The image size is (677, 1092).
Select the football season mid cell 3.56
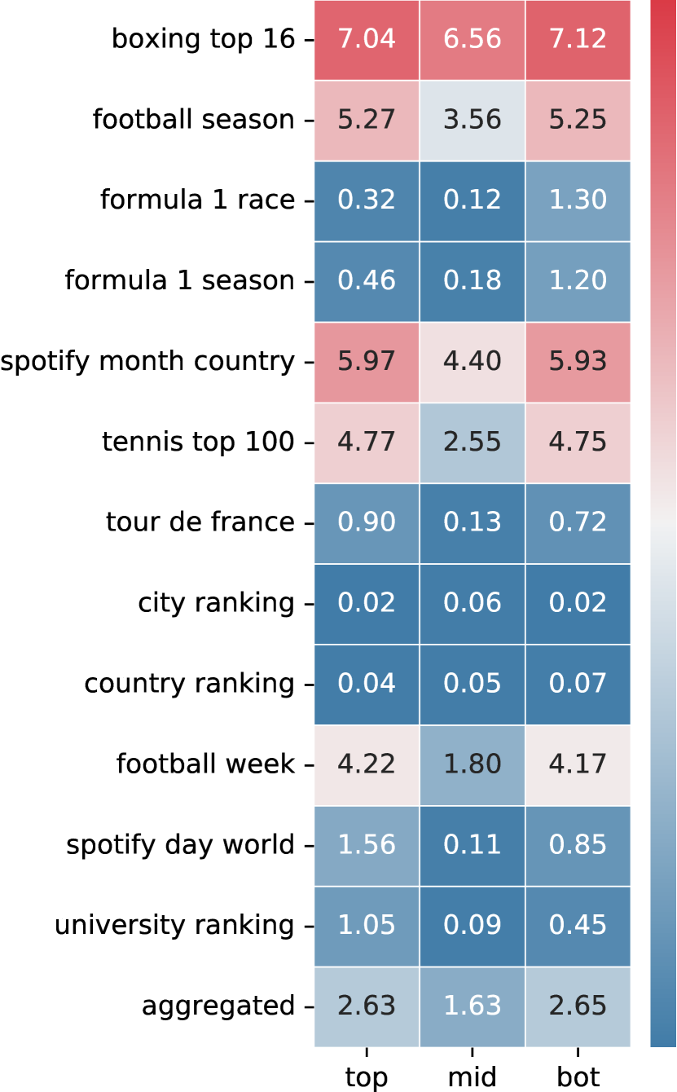[473, 120]
